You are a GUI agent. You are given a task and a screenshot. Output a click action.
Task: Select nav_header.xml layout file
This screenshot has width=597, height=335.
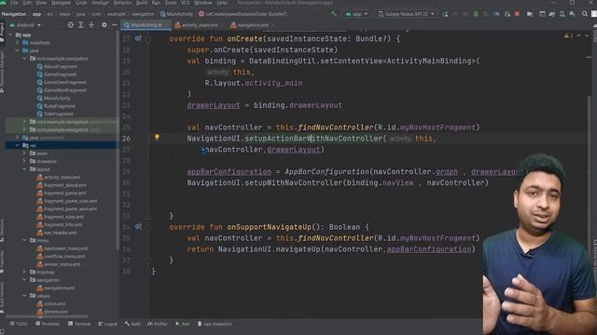(x=57, y=233)
